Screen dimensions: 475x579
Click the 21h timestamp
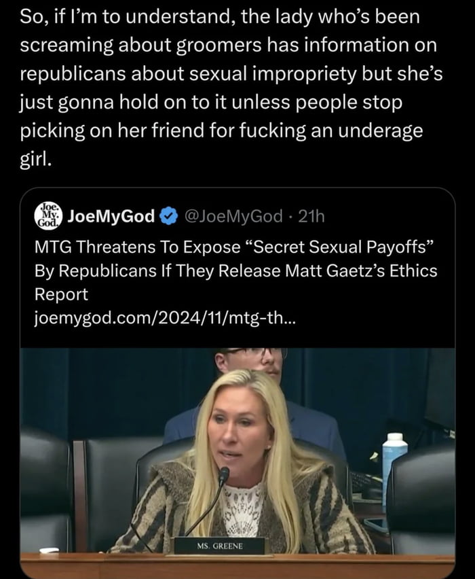pos(313,217)
